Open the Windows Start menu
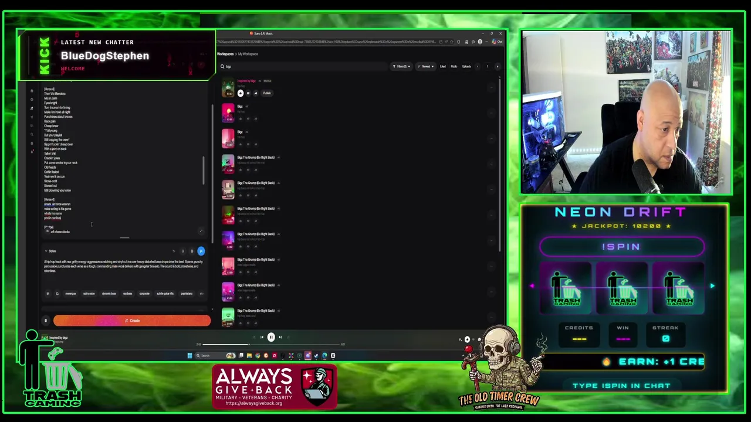The width and height of the screenshot is (751, 422). point(190,355)
